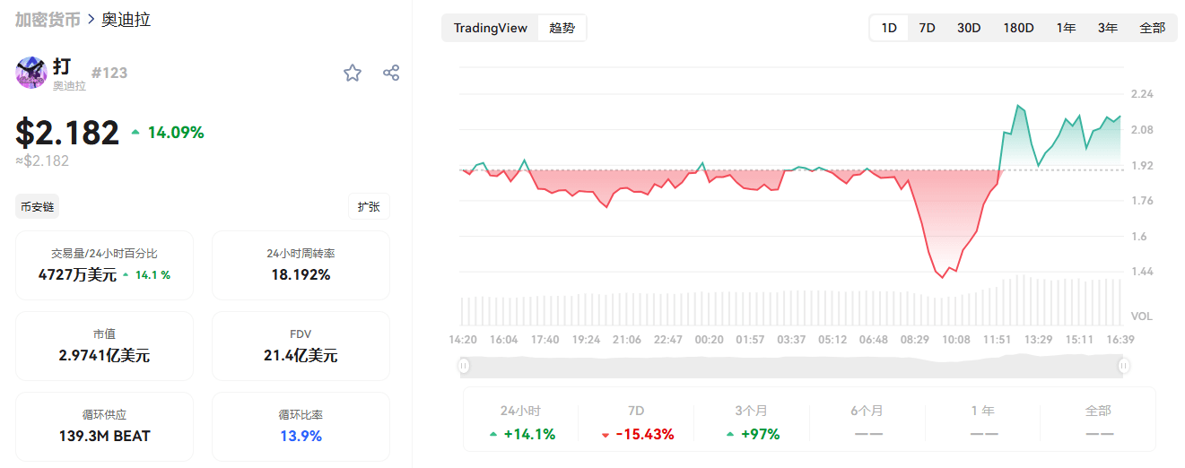Switch to the 趋势 chart view
Screen dimensions: 1185x468
click(562, 28)
